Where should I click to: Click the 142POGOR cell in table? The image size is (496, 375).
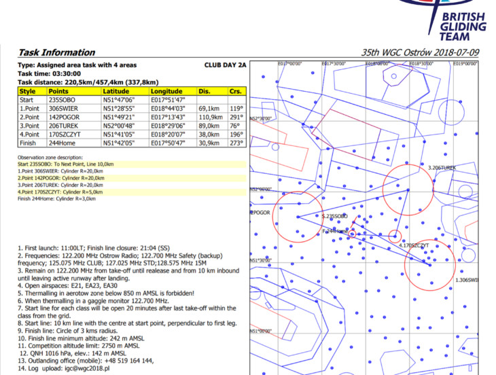point(64,117)
